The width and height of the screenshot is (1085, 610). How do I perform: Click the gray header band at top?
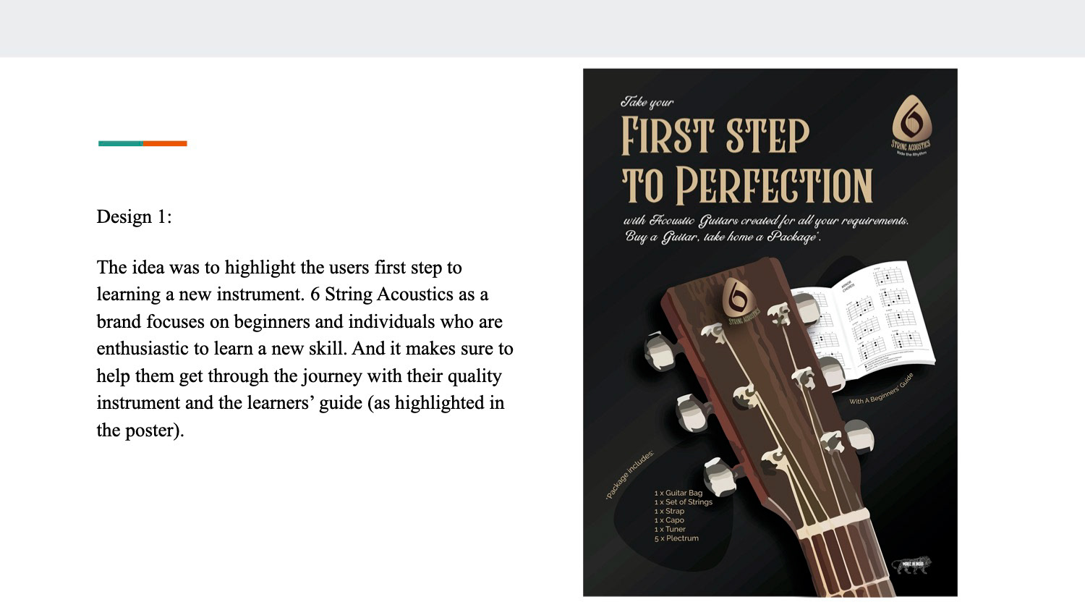542,28
